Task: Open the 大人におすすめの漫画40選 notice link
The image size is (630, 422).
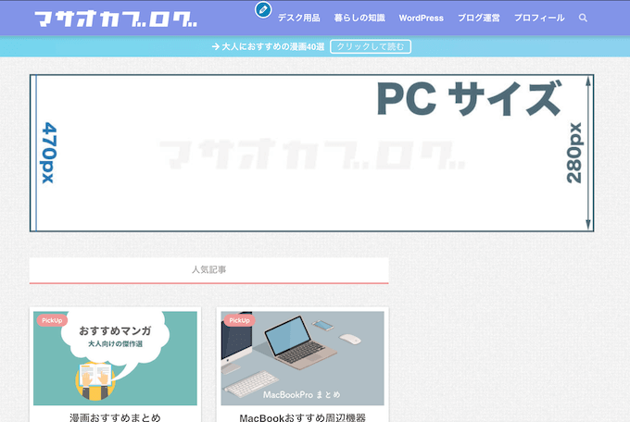Action: 268,46
